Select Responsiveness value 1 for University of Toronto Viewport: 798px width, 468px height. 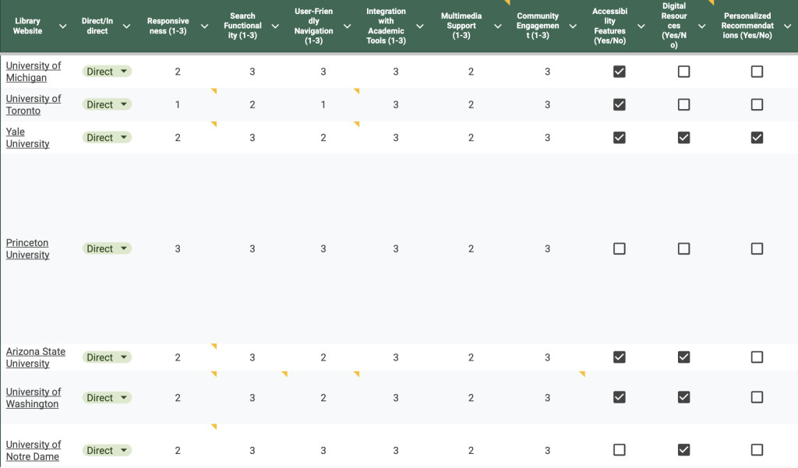(x=178, y=105)
